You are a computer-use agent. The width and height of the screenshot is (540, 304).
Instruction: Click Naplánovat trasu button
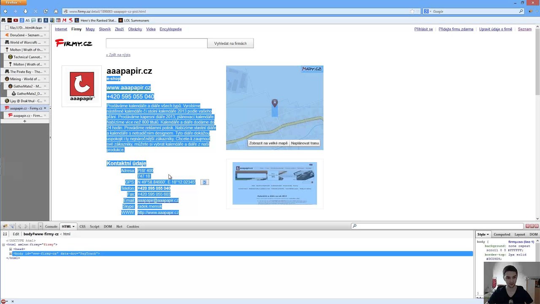coord(305,143)
